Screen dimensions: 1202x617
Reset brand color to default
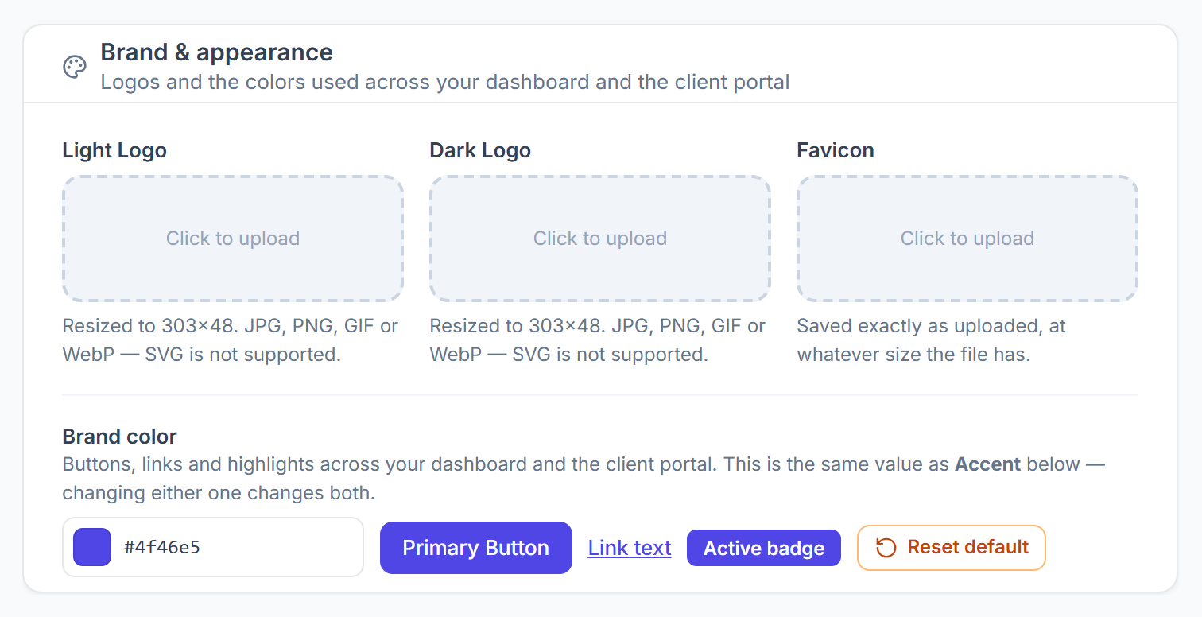[952, 548]
